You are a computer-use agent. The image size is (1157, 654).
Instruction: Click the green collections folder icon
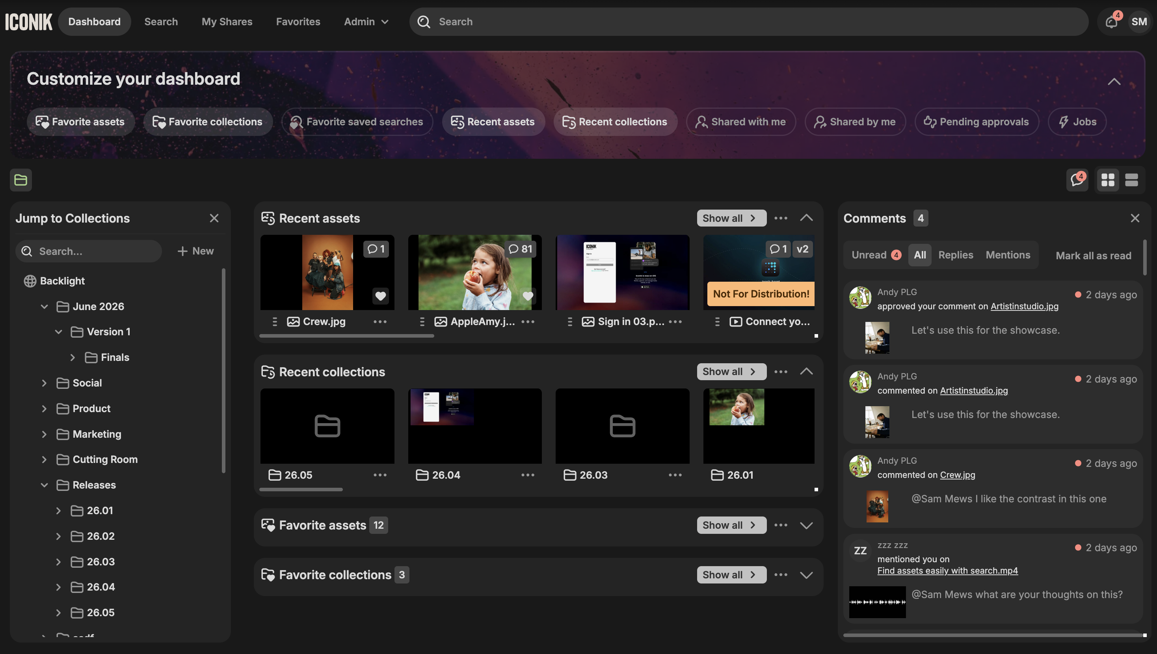point(20,180)
